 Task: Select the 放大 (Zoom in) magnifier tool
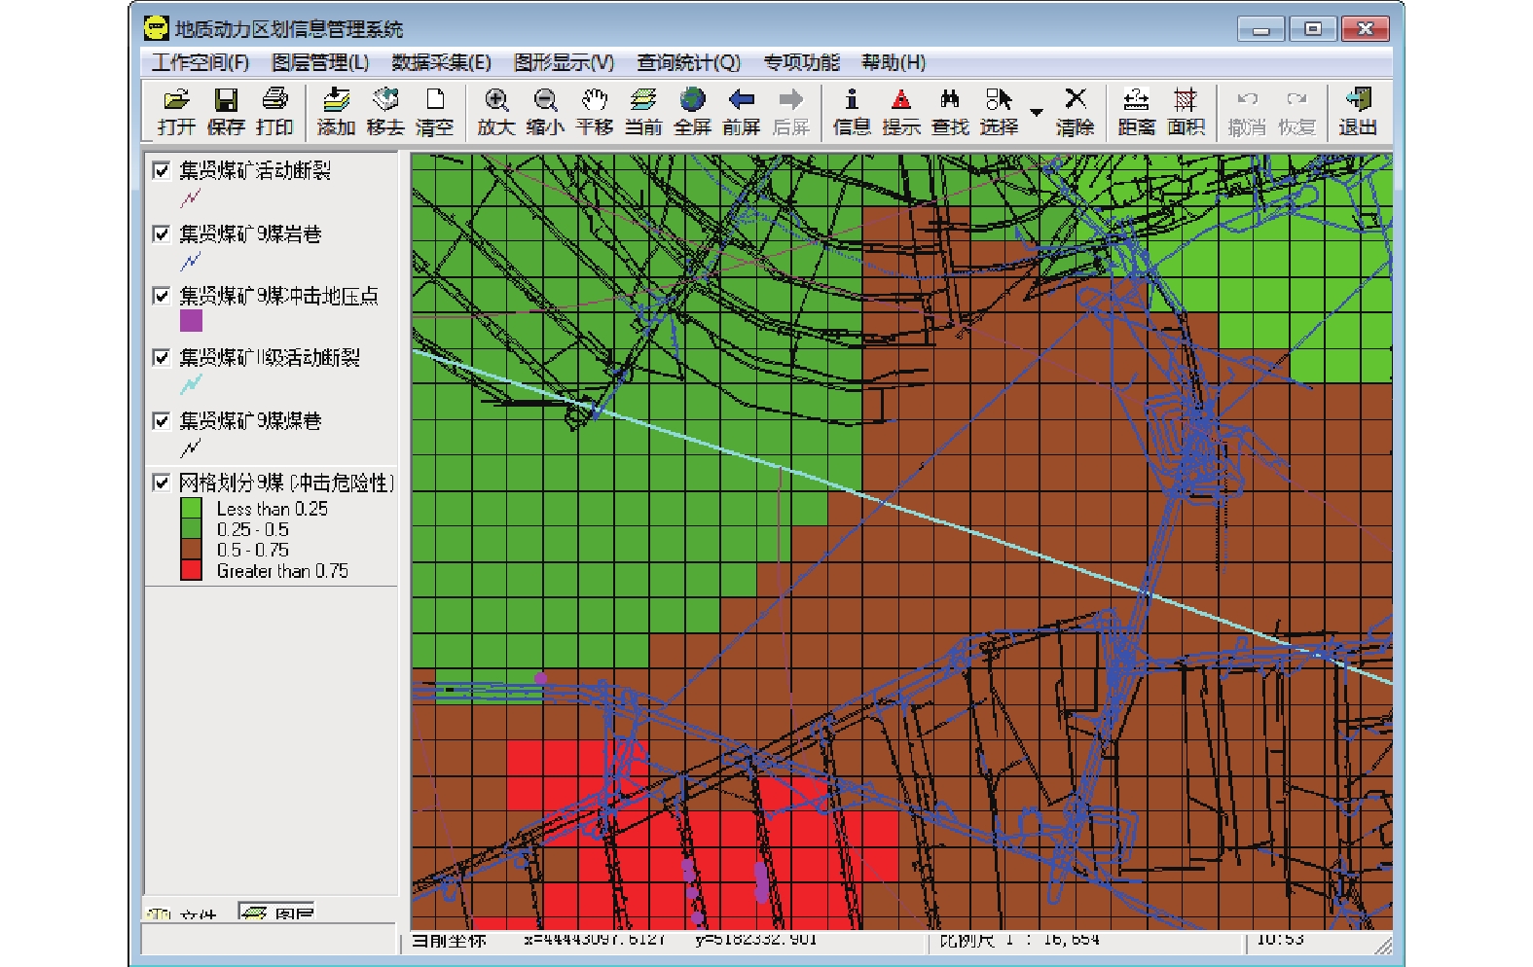[x=495, y=111]
